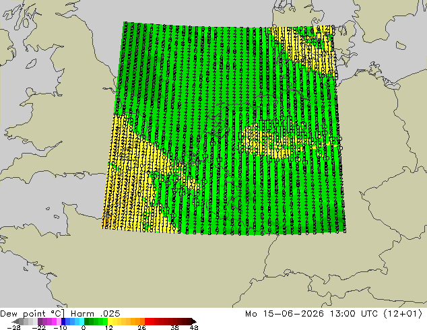Click the gray left arrow of the legend
Screen dimensions: 427x330
coord(15,321)
